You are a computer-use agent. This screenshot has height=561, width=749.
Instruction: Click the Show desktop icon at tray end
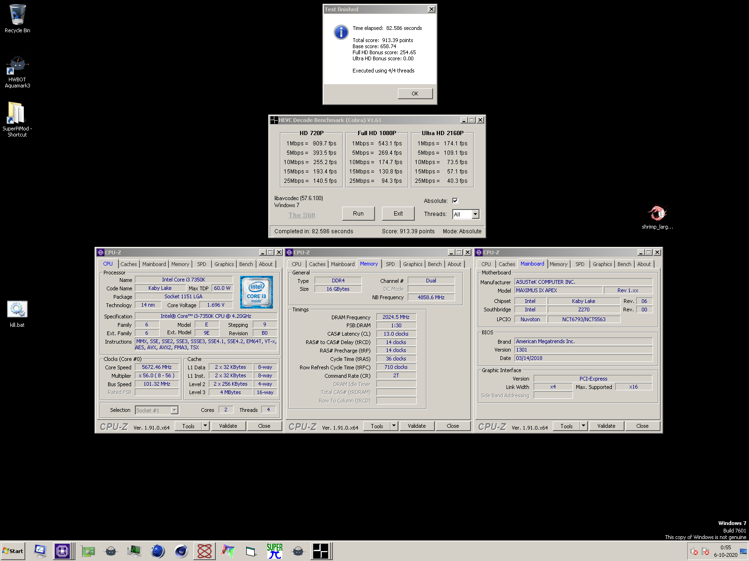[x=743, y=552]
